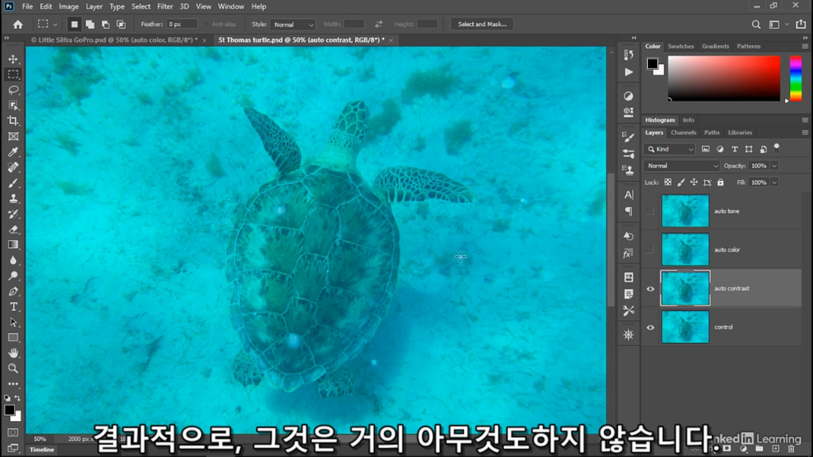Show the auto color layer
The image size is (813, 457).
[650, 249]
